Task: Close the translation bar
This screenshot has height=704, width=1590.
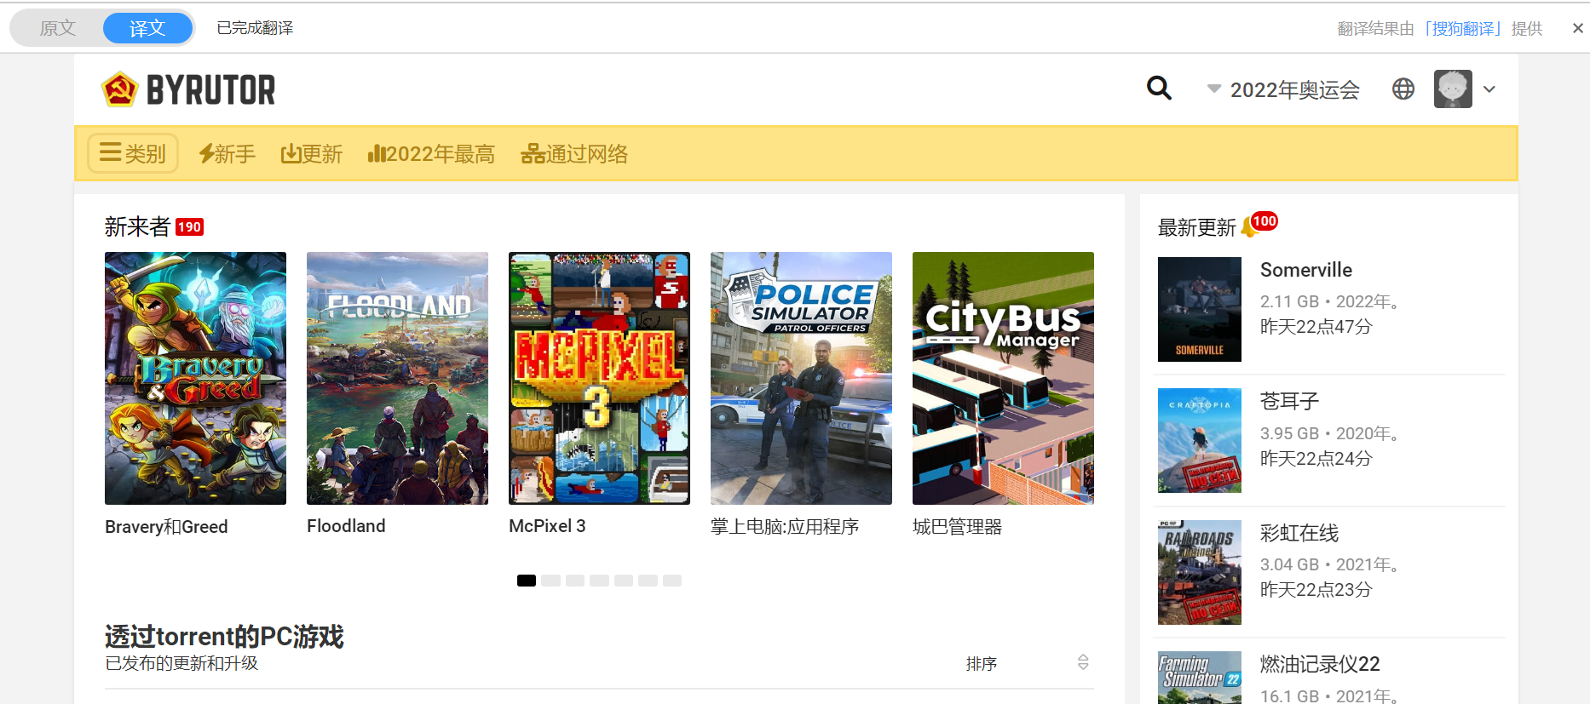Action: (x=1577, y=28)
